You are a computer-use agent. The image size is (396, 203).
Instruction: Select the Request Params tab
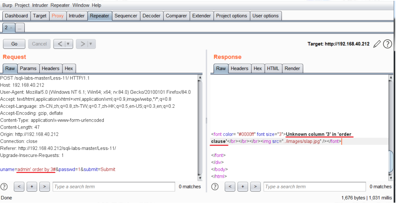coord(28,68)
